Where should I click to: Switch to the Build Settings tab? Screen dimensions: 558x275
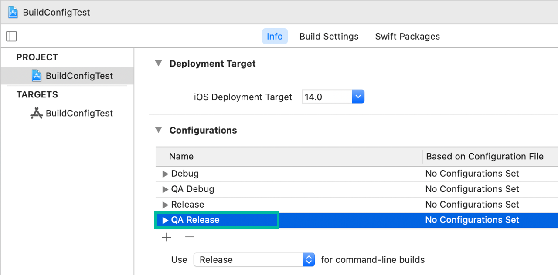pos(329,37)
